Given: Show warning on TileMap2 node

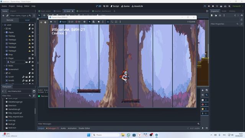Looking at the screenshot, I should point(29,40).
